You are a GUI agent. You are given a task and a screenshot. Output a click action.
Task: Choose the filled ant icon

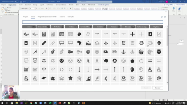tap(88, 61)
